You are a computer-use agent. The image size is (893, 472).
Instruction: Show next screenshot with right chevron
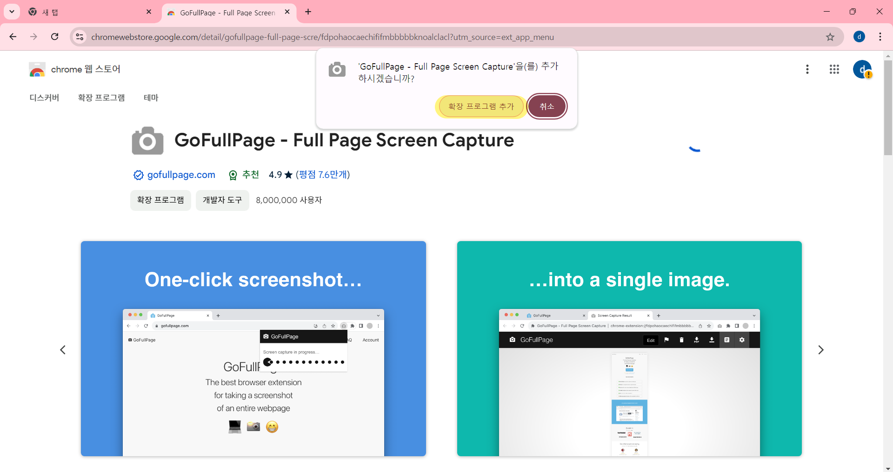point(821,350)
